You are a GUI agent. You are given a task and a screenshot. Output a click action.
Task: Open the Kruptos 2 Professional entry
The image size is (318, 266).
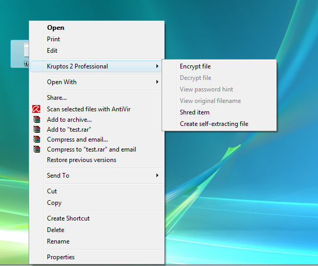(96, 66)
